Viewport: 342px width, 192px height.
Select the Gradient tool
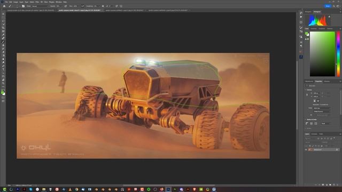tap(3, 55)
